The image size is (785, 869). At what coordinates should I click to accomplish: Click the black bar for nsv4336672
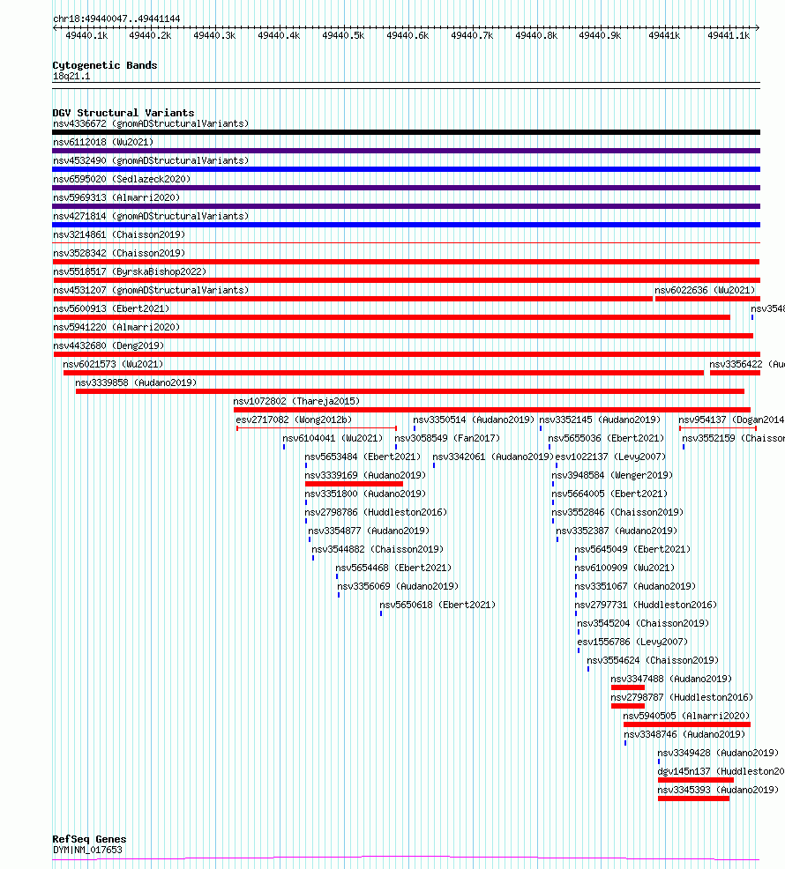click(406, 132)
